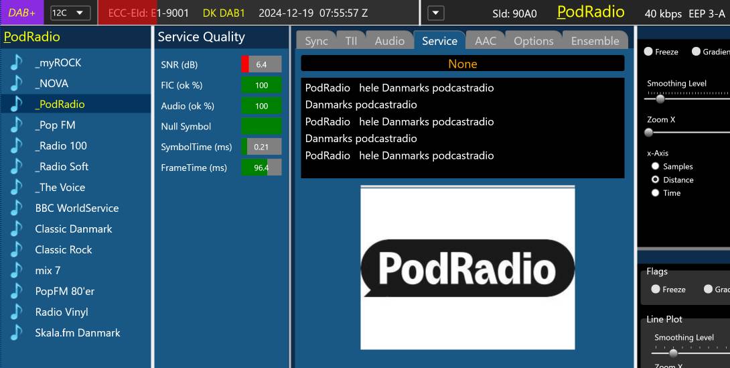This screenshot has height=368, width=730.
Task: Enable the top Freeze toggle
Action: click(x=648, y=52)
